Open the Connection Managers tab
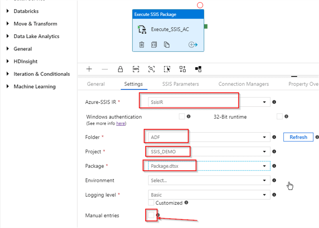This screenshot has width=319, height=228. [243, 84]
